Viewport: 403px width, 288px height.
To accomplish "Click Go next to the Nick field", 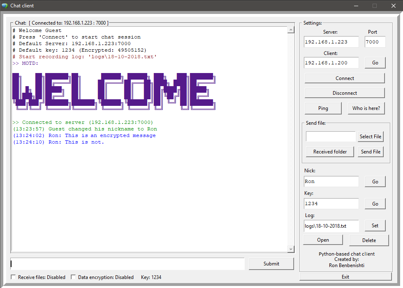I will click(375, 182).
